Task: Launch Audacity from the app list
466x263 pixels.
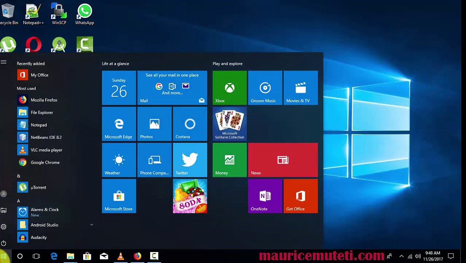Action: (55, 237)
